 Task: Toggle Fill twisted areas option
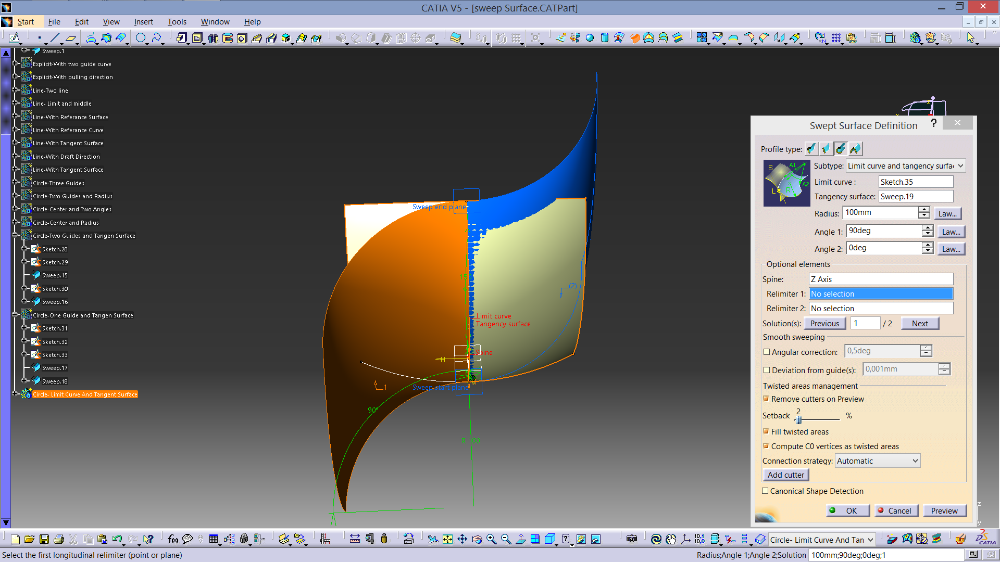766,431
